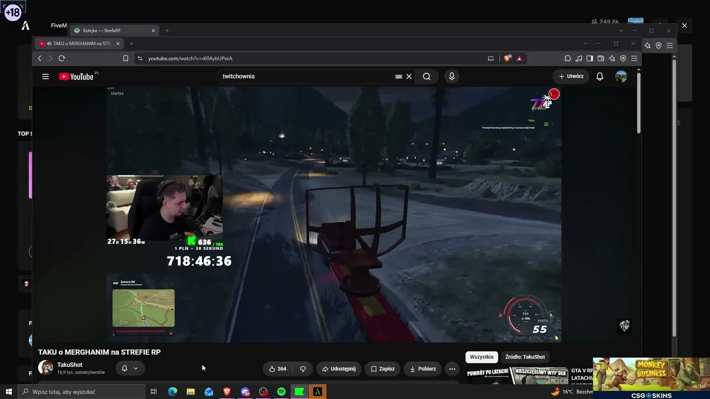Image resolution: width=710 pixels, height=399 pixels.
Task: Open more actions three-dot menu
Action: pyautogui.click(x=452, y=369)
